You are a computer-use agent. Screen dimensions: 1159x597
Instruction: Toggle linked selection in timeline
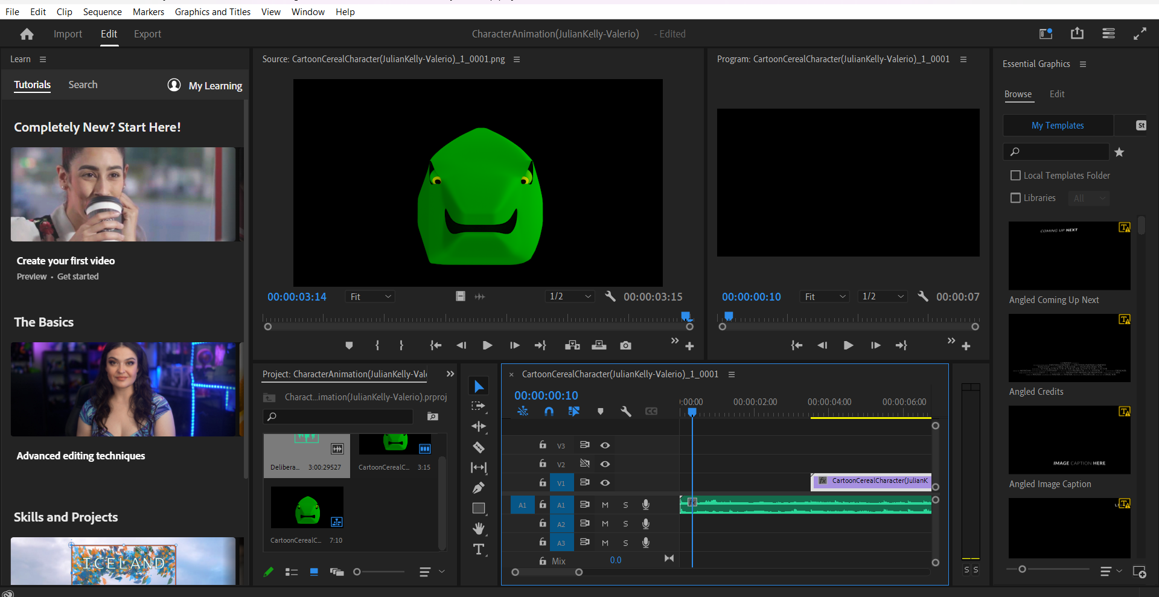coord(574,411)
